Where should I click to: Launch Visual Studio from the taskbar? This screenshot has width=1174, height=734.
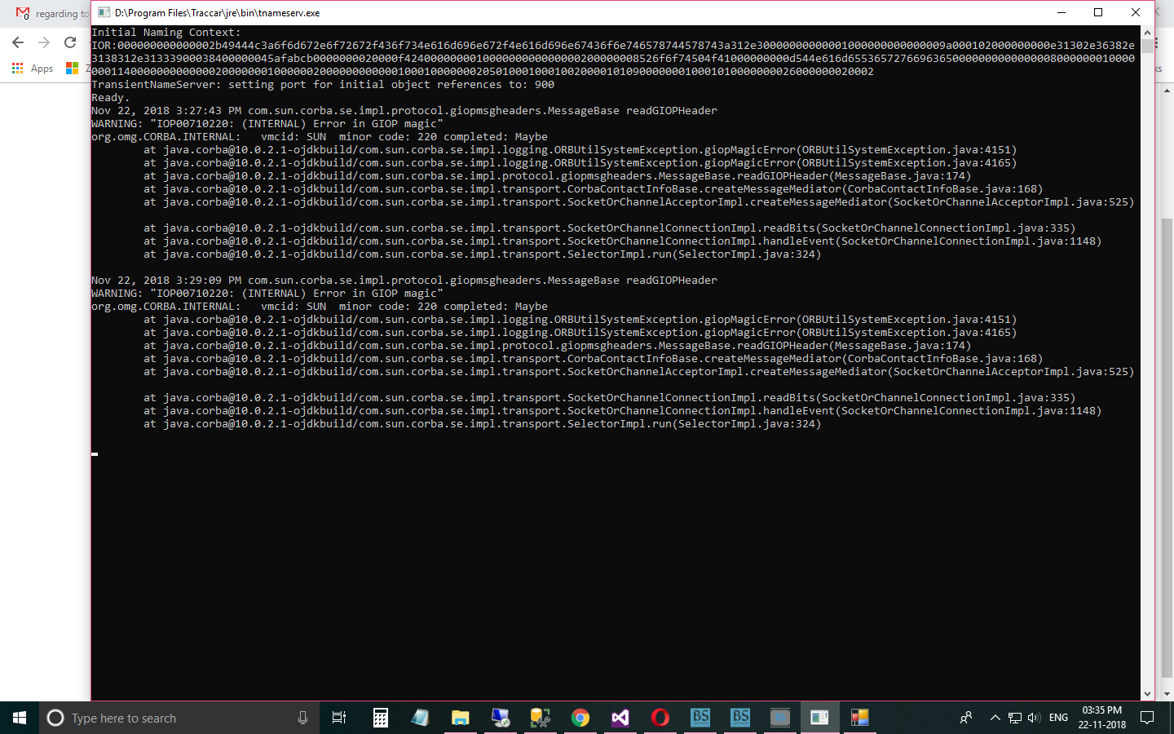click(620, 718)
